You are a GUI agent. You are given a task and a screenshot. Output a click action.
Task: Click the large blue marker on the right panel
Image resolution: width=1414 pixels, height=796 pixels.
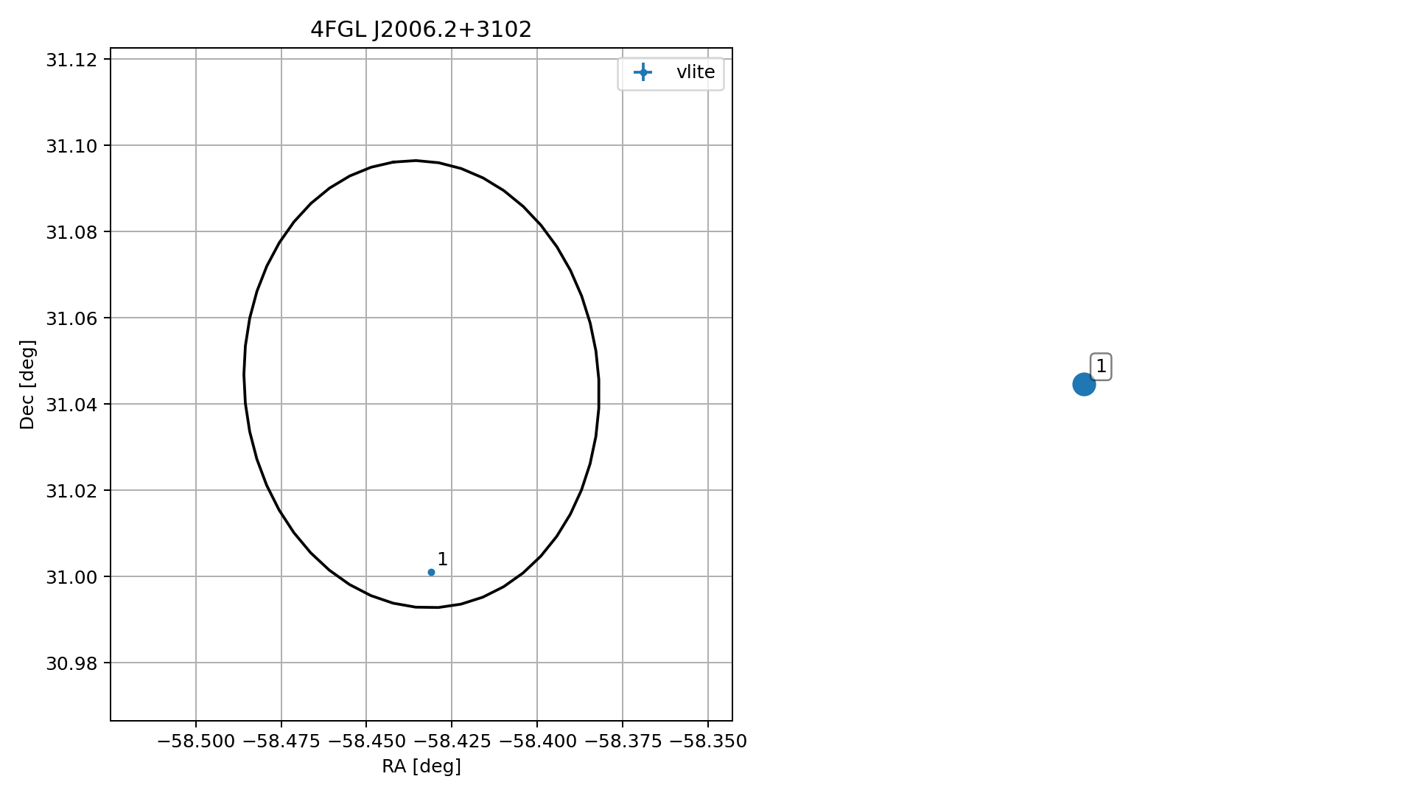[x=1084, y=384]
